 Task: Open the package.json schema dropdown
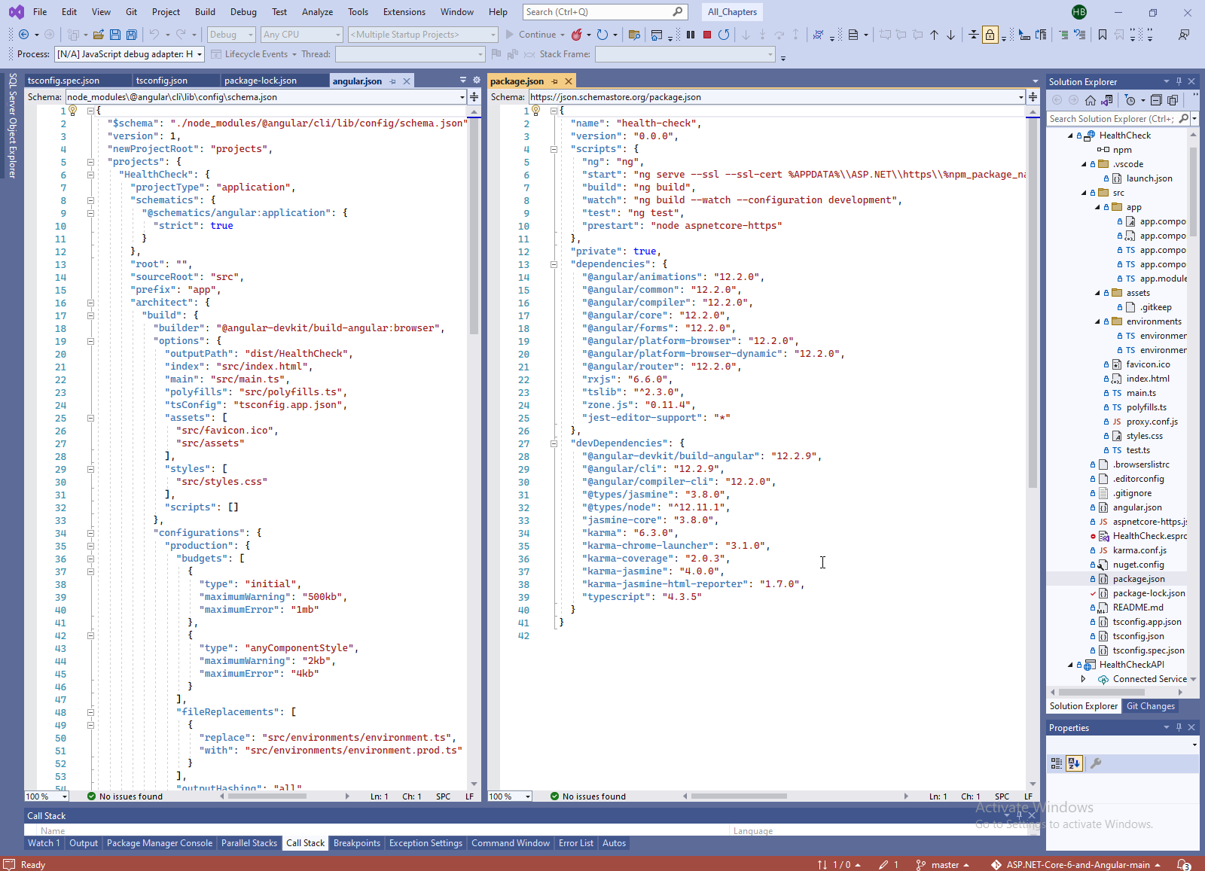point(1020,97)
